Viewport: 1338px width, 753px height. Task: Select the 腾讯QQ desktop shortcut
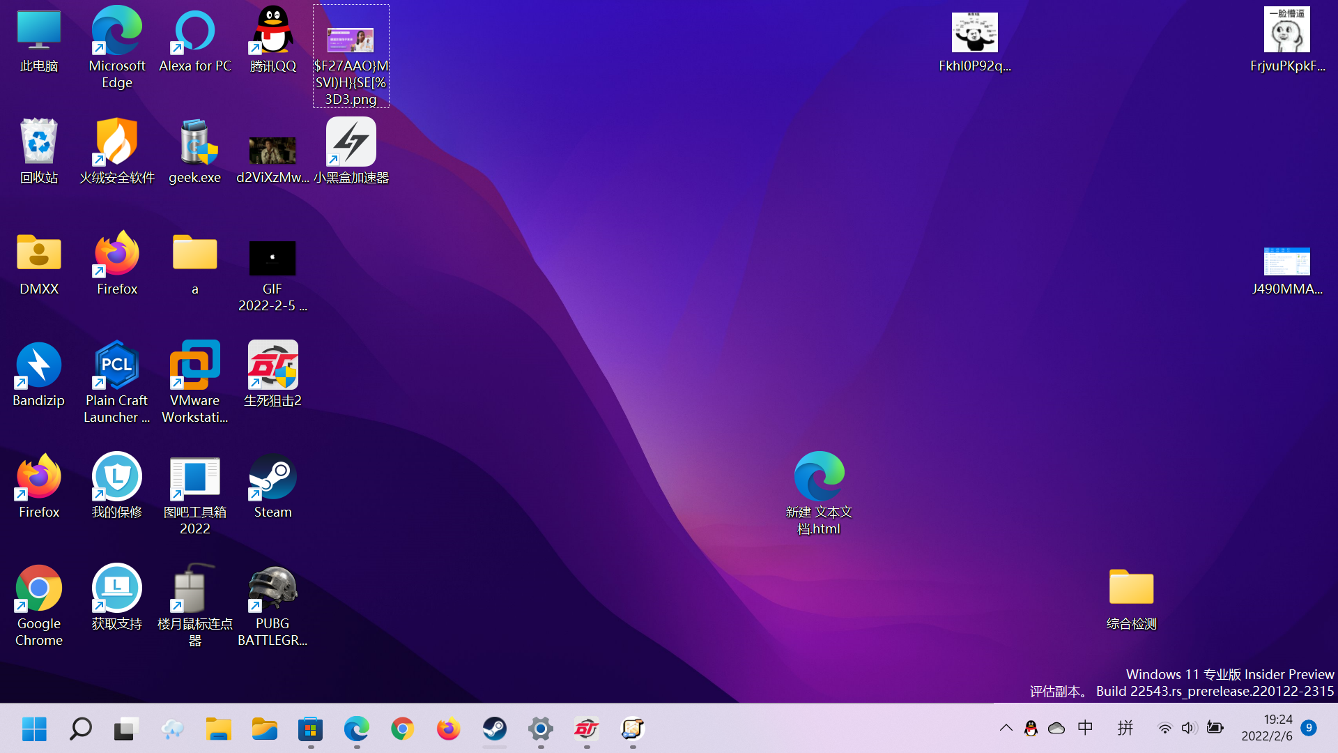tap(273, 40)
